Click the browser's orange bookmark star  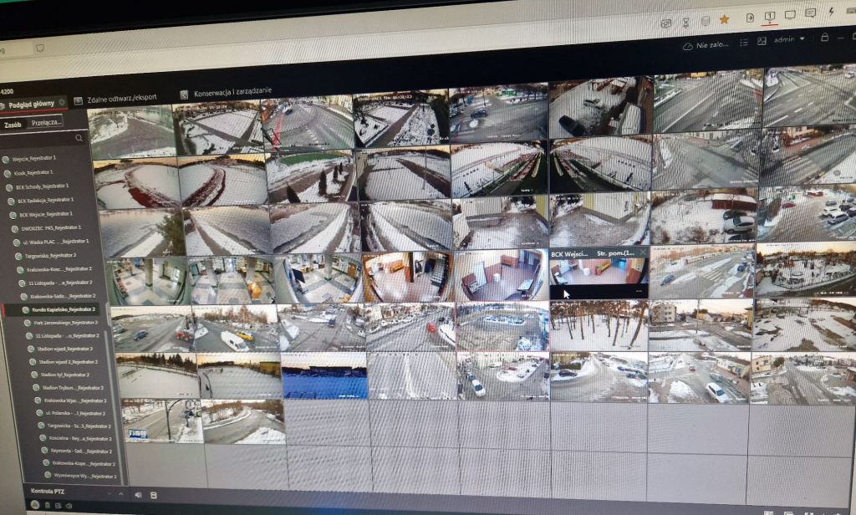(724, 19)
